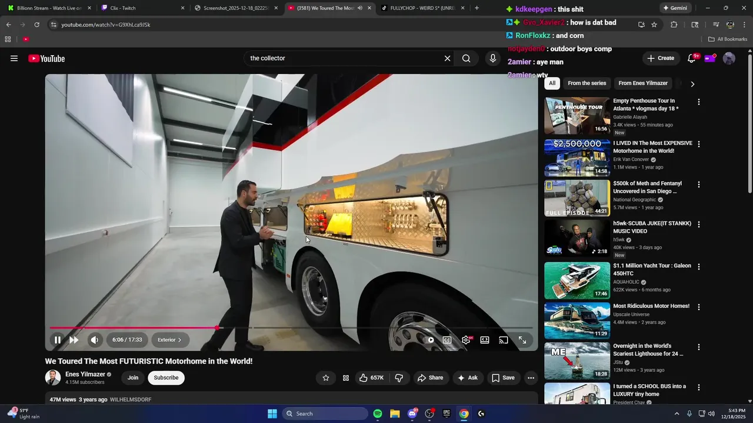Open a new browser tab
The height and width of the screenshot is (423, 753).
[477, 8]
